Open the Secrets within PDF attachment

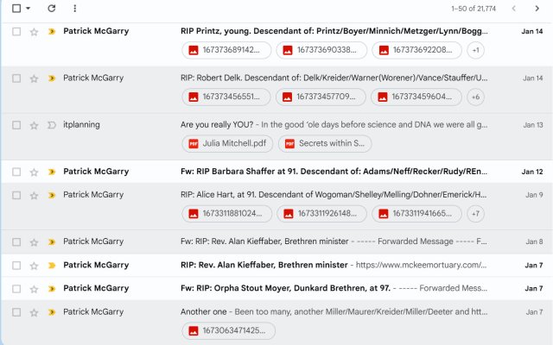coord(325,143)
